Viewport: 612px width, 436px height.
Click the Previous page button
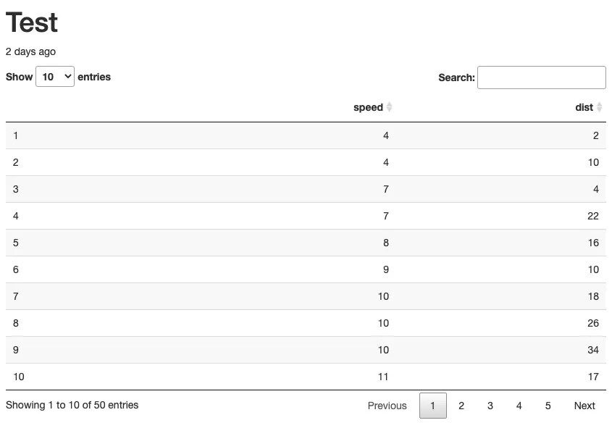click(x=387, y=406)
